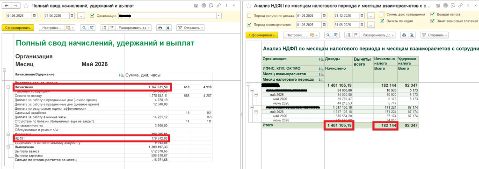Add Анализ НДФЛ report to favorites with star

pos(249,6)
